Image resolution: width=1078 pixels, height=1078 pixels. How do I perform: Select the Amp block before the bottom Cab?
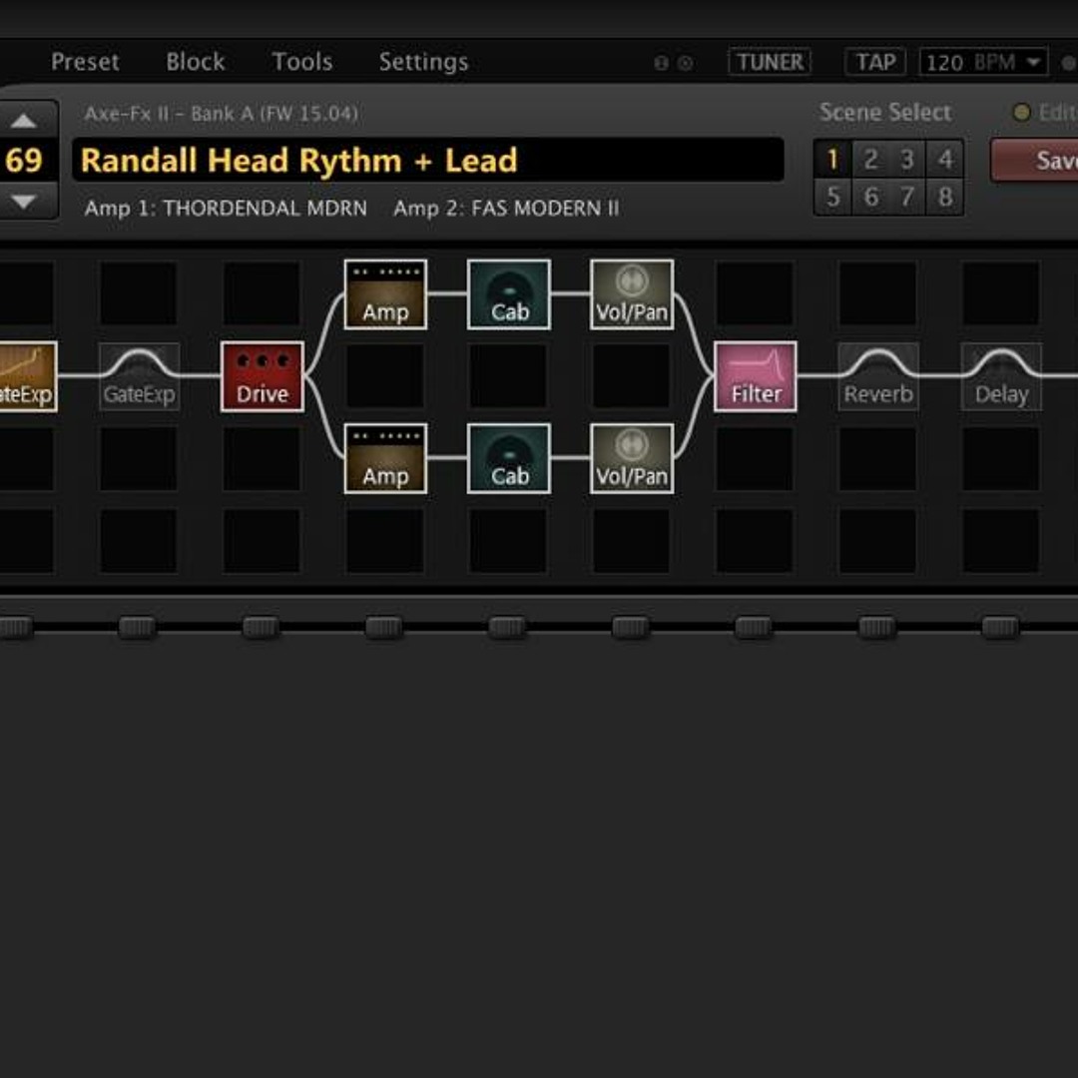pyautogui.click(x=385, y=458)
